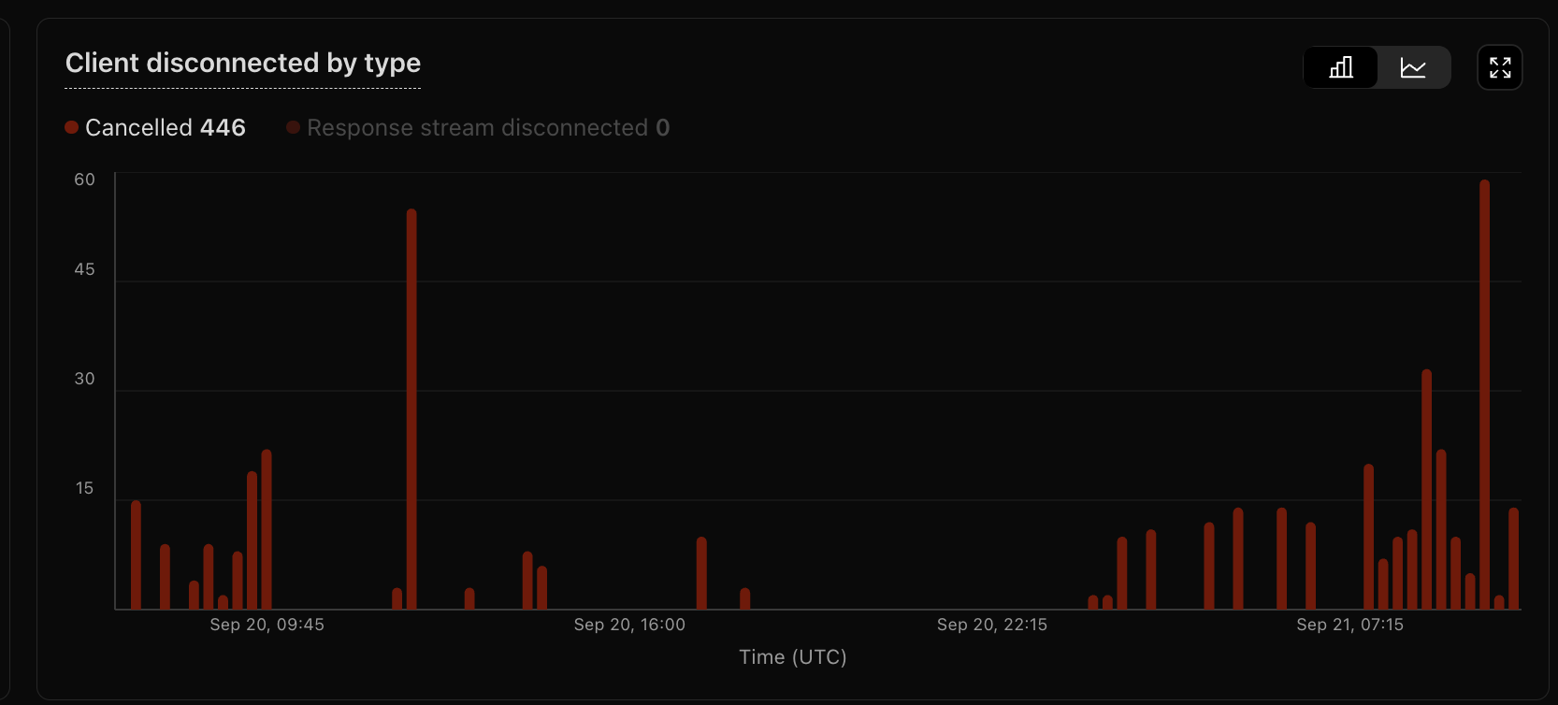The width and height of the screenshot is (1558, 705).
Task: Switch to bar chart view
Action: point(1341,67)
